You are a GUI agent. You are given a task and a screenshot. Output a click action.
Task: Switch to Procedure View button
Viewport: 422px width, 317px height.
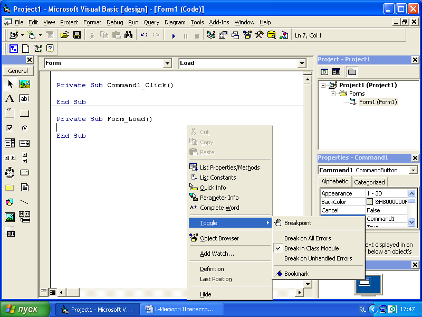coord(44,292)
